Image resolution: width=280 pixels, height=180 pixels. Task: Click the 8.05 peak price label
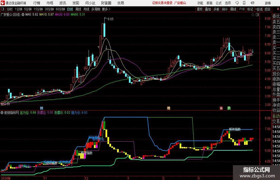[x=111, y=19]
